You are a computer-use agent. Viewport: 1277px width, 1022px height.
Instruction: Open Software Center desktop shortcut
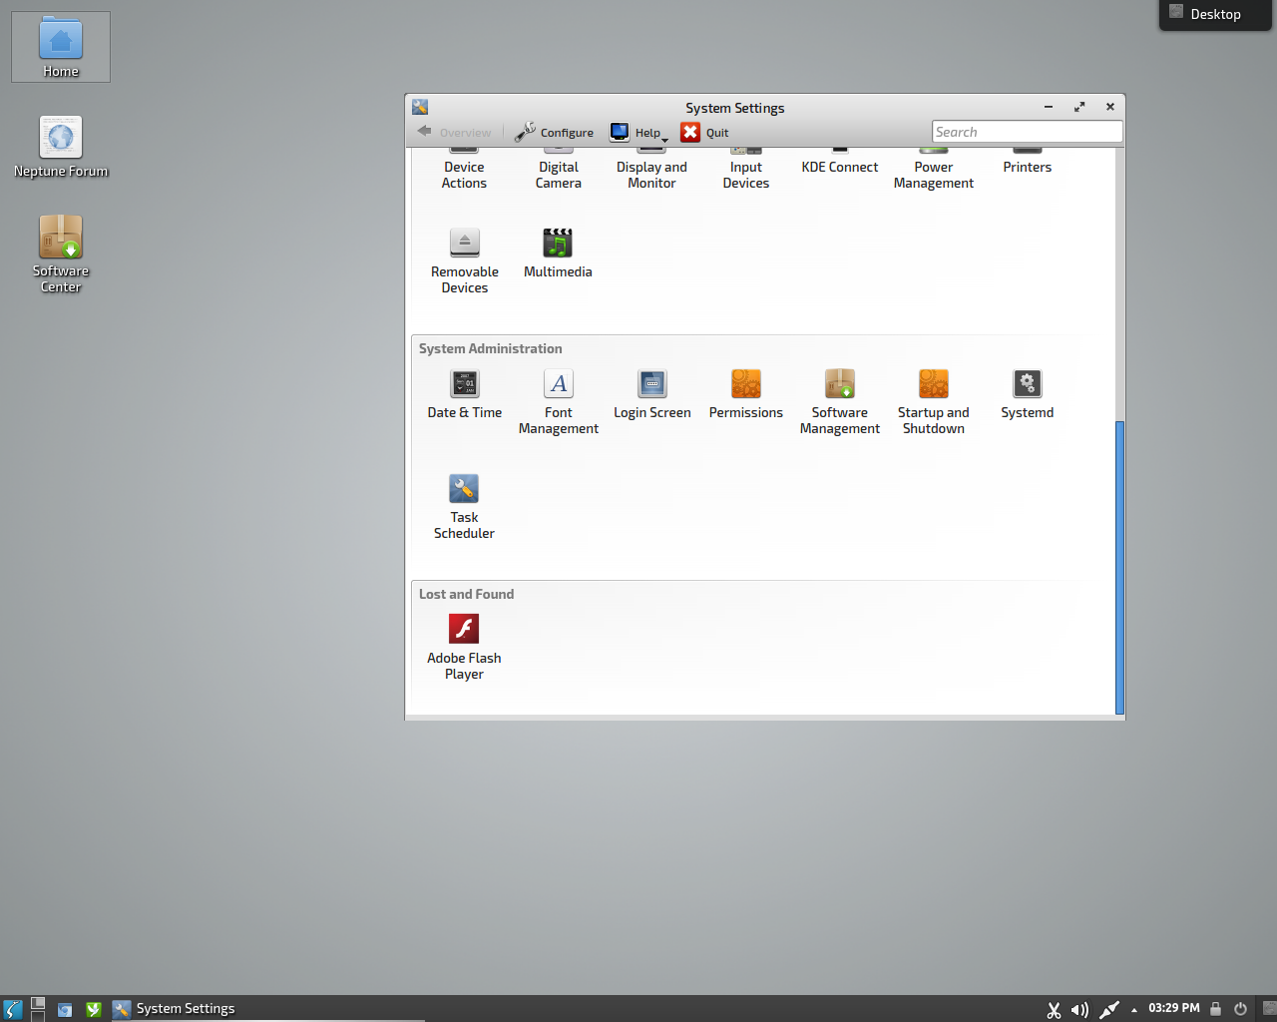[61, 254]
